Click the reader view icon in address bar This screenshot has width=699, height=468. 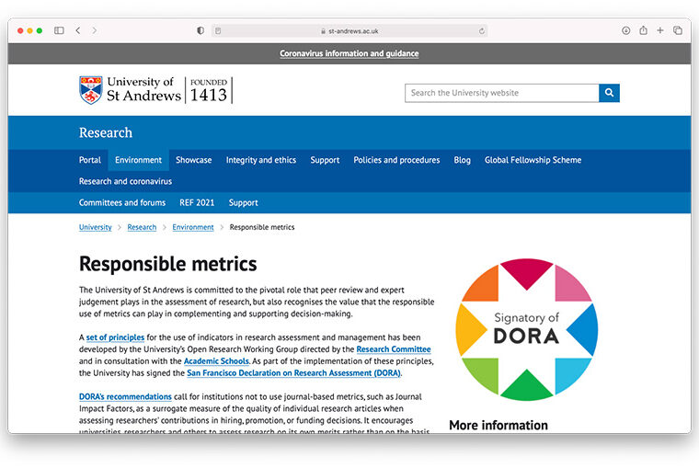[x=218, y=30]
